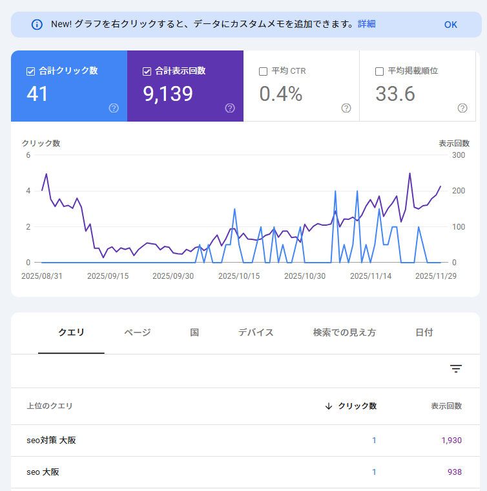Switch to the 国 tab
The height and width of the screenshot is (491, 487).
click(194, 333)
